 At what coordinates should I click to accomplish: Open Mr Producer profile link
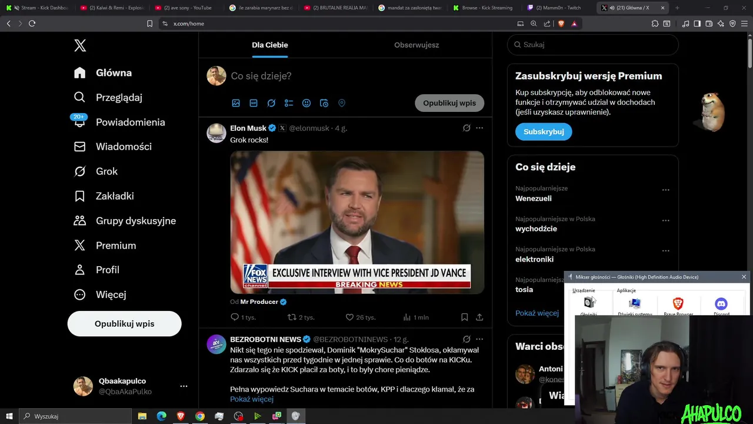tap(259, 302)
